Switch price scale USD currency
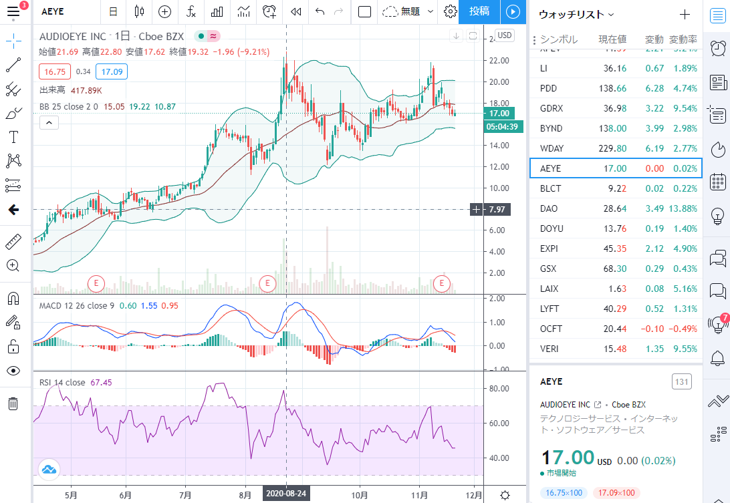Screen dimensions: 730x503 tap(505, 35)
